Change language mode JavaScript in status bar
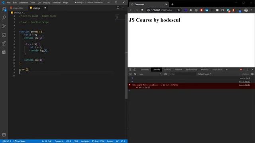Viewport: 255px width, 143px height. coord(85,141)
